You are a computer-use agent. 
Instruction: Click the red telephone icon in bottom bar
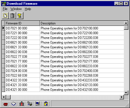[x=6, y=104]
